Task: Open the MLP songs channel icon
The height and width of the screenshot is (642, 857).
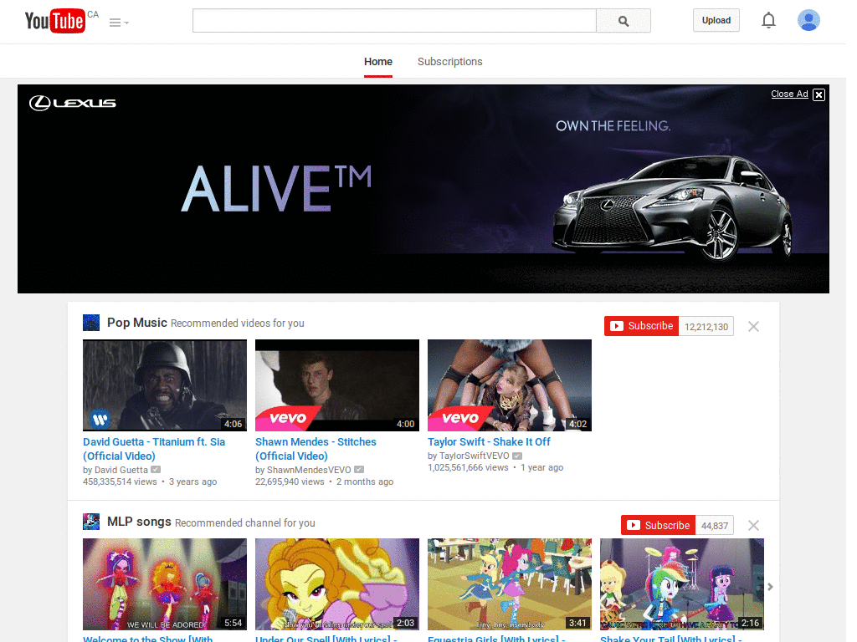Action: (91, 522)
